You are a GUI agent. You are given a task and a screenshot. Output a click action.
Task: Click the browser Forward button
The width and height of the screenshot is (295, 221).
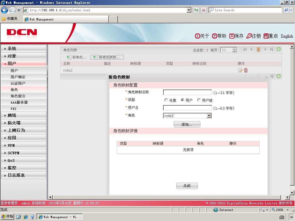point(12,10)
